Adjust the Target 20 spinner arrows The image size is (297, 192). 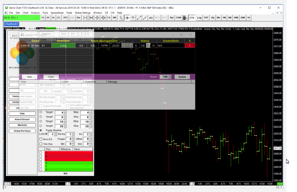coord(65,126)
